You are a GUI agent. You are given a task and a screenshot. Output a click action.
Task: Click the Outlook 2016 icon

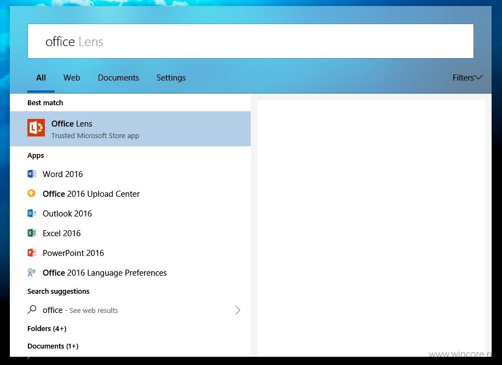tap(31, 213)
